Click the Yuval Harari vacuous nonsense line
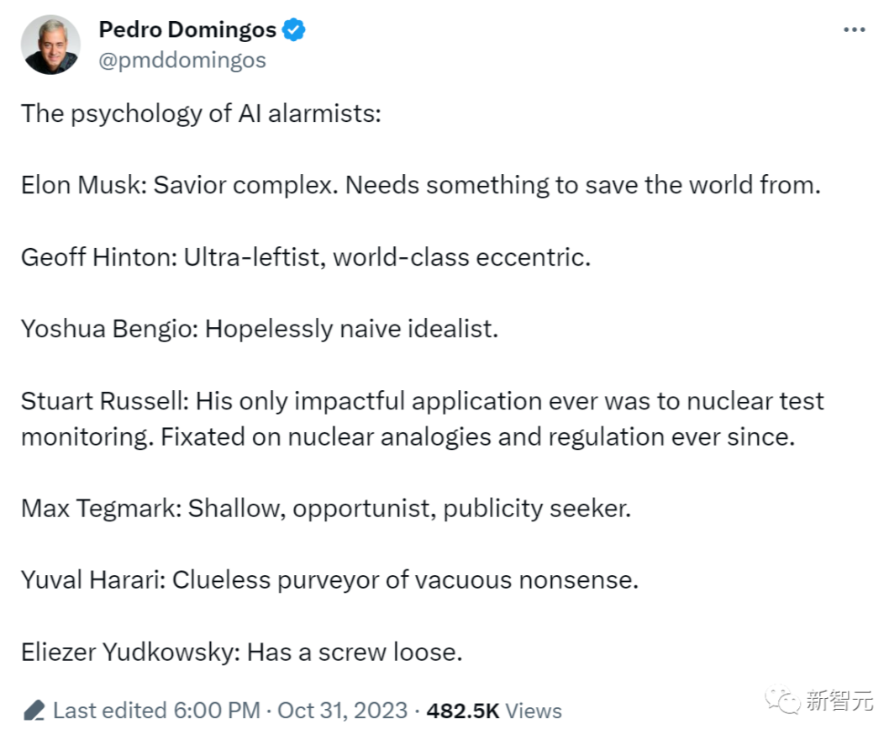The width and height of the screenshot is (889, 740). [x=329, y=580]
